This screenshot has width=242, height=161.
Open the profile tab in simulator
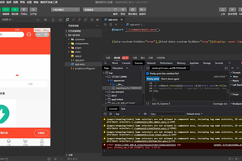pos(42,142)
